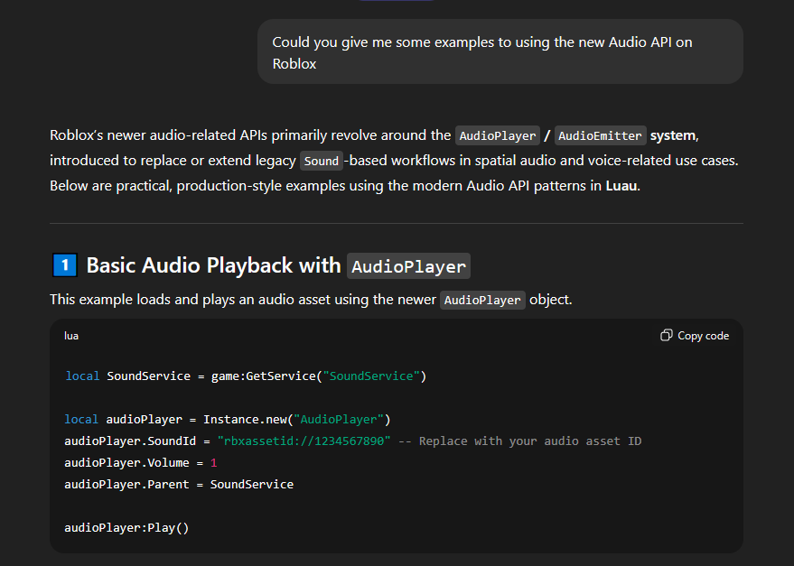Click the heading Basic Audio Playback with
The height and width of the screenshot is (566, 794).
[x=213, y=265]
